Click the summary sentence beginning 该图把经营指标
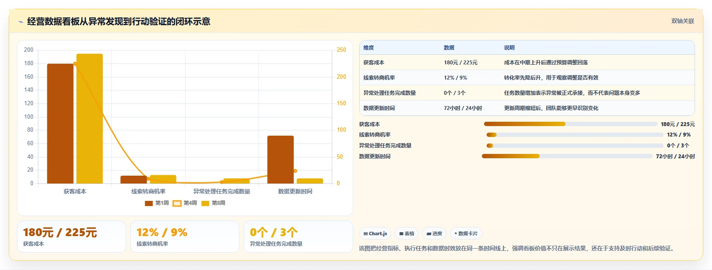 pos(518,249)
